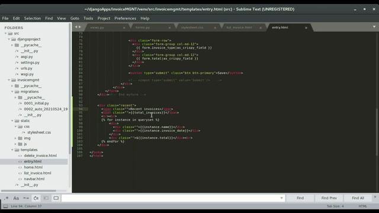Screen dimensions: 379x213
Task: Click the Find button
Action: click(300, 198)
